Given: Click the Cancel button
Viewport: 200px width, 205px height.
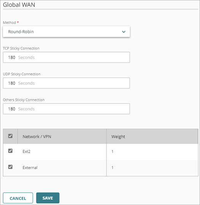Looking at the screenshot, I should pyautogui.click(x=18, y=198).
